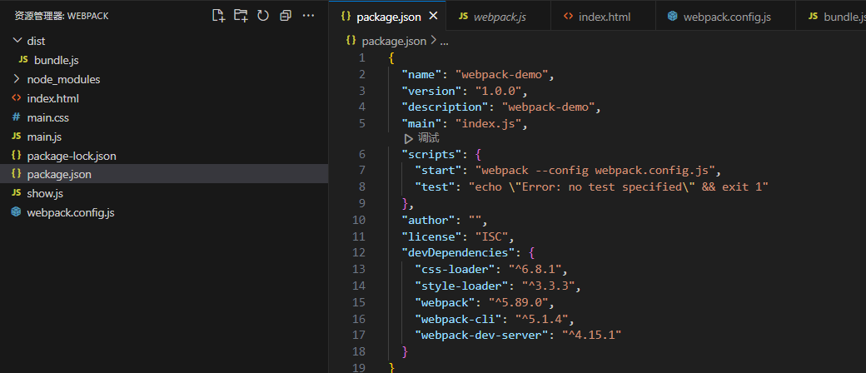Switch to the index.html editor tab
The width and height of the screenshot is (866, 373).
tap(603, 17)
